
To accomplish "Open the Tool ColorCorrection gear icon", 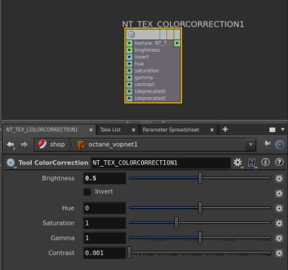I will click(x=11, y=163).
